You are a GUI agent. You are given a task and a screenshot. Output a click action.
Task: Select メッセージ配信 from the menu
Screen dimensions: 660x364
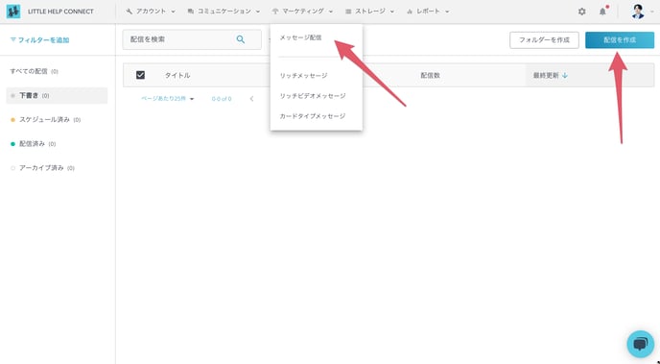coord(300,37)
